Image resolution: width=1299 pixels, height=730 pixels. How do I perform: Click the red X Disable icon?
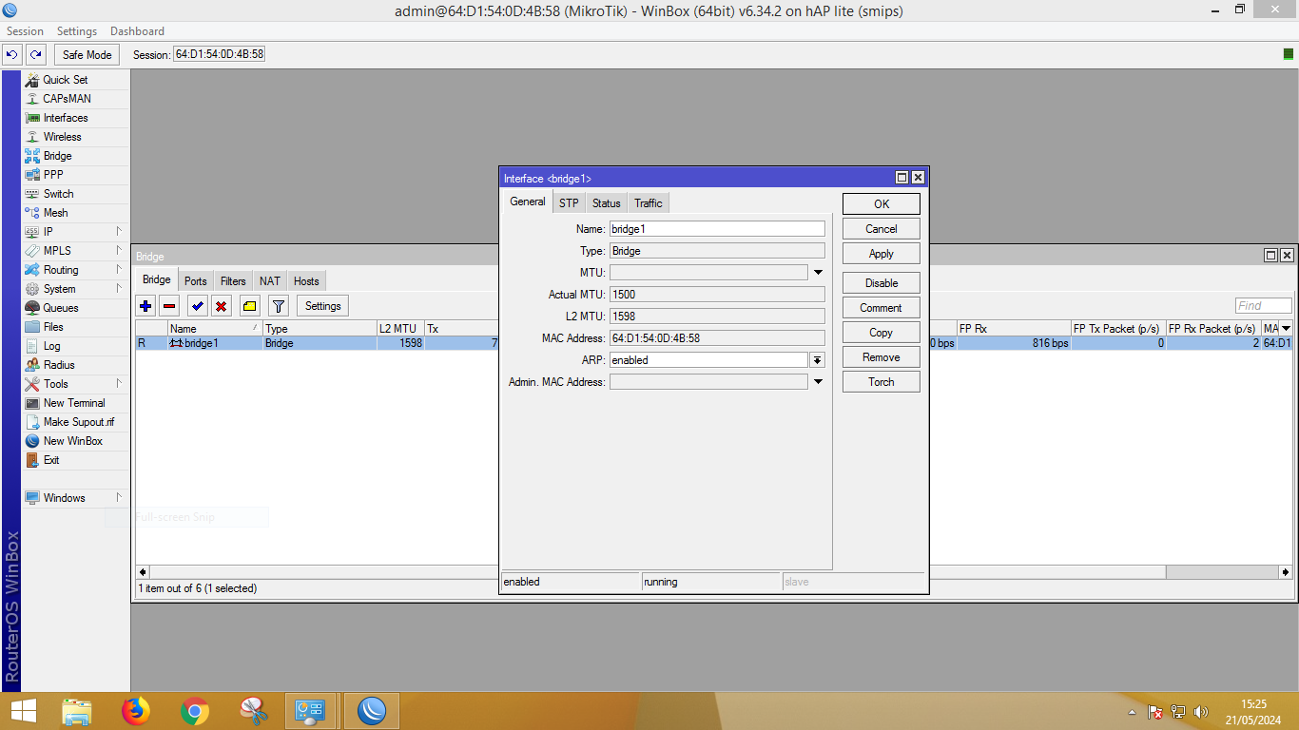pos(221,306)
